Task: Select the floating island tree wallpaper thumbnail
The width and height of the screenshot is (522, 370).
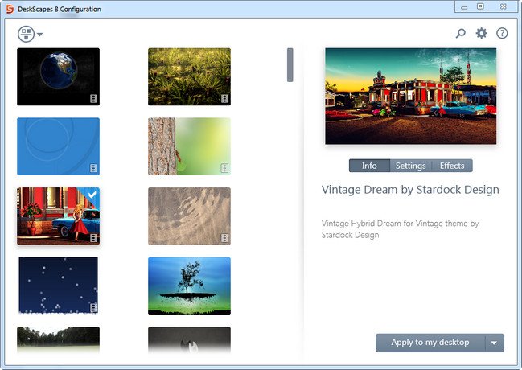Action: pyautogui.click(x=190, y=286)
